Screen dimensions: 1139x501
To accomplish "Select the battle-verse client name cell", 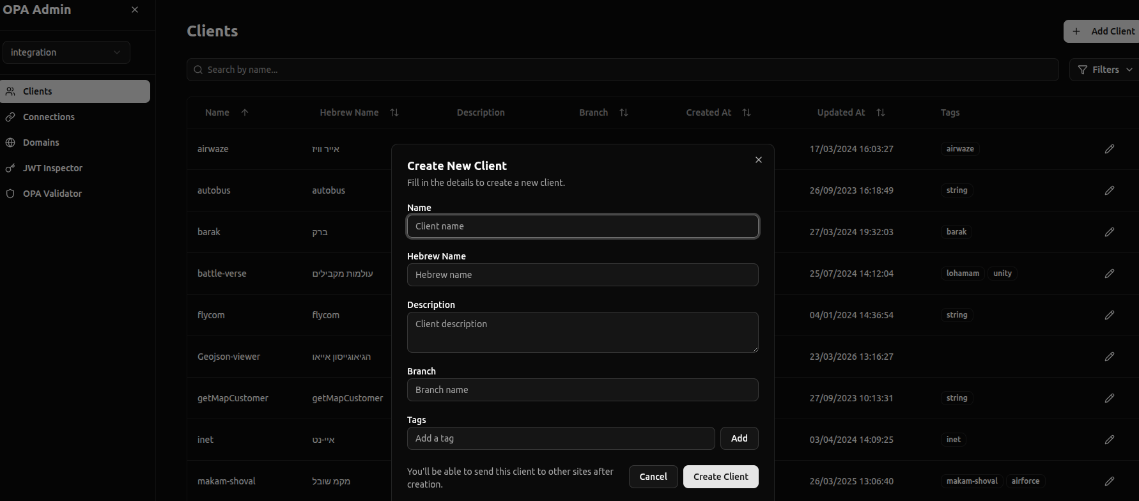I will [x=222, y=274].
